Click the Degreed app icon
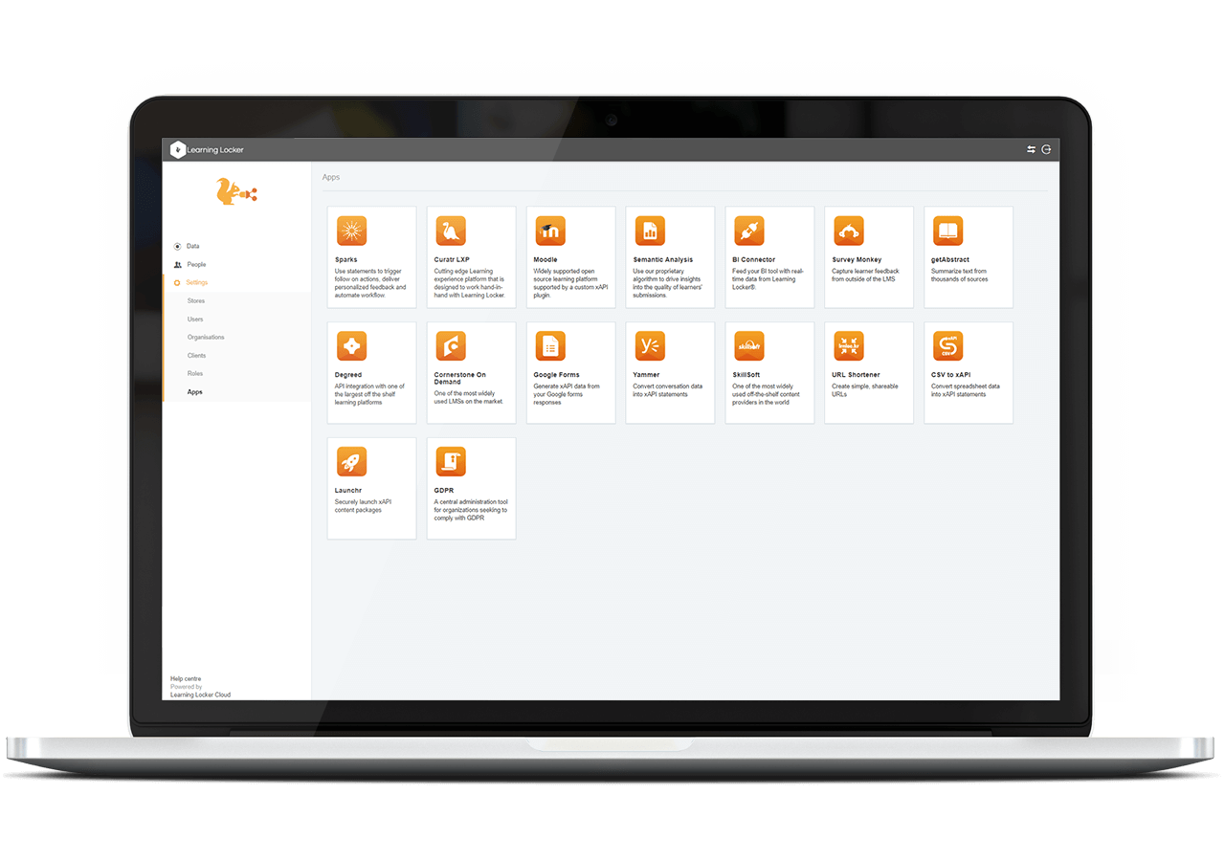Screen dimensions: 1225x861 click(x=351, y=346)
